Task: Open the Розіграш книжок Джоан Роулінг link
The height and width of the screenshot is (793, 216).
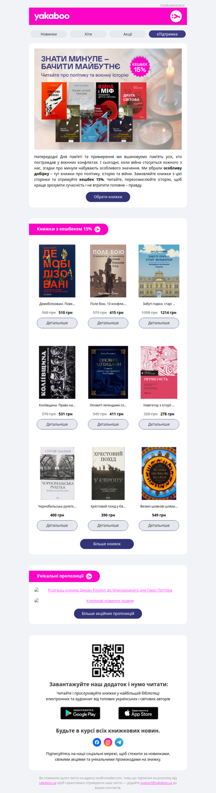Action: [x=110, y=590]
